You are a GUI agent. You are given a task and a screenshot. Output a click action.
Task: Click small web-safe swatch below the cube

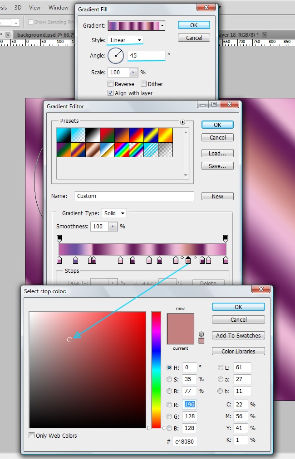(201, 341)
